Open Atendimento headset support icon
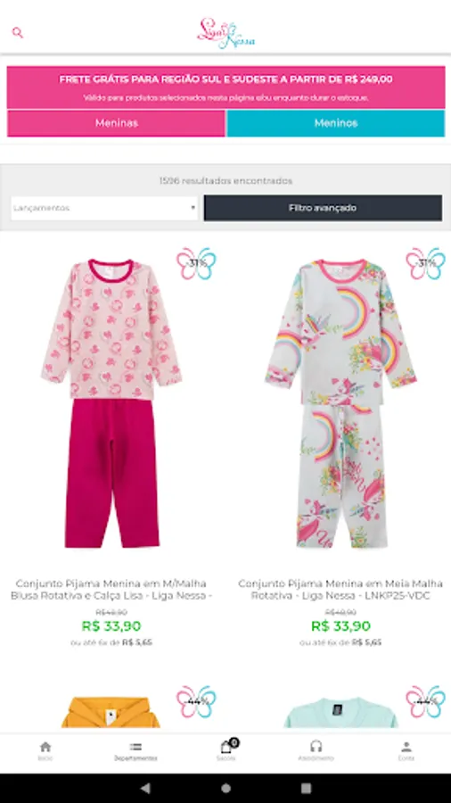Screen dimensions: 451x803 [x=316, y=750]
